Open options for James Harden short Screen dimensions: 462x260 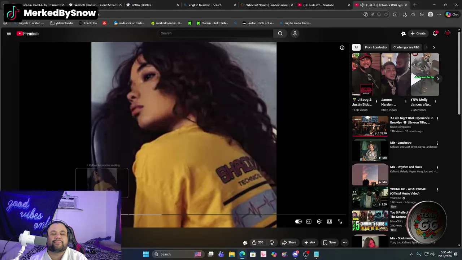(406, 101)
